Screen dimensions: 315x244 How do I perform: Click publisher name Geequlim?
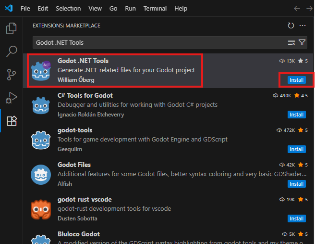pyautogui.click(x=70, y=149)
